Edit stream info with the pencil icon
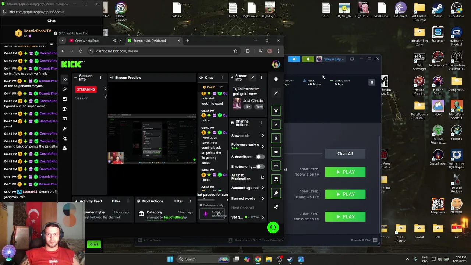This screenshot has width=471, height=265. point(252,78)
